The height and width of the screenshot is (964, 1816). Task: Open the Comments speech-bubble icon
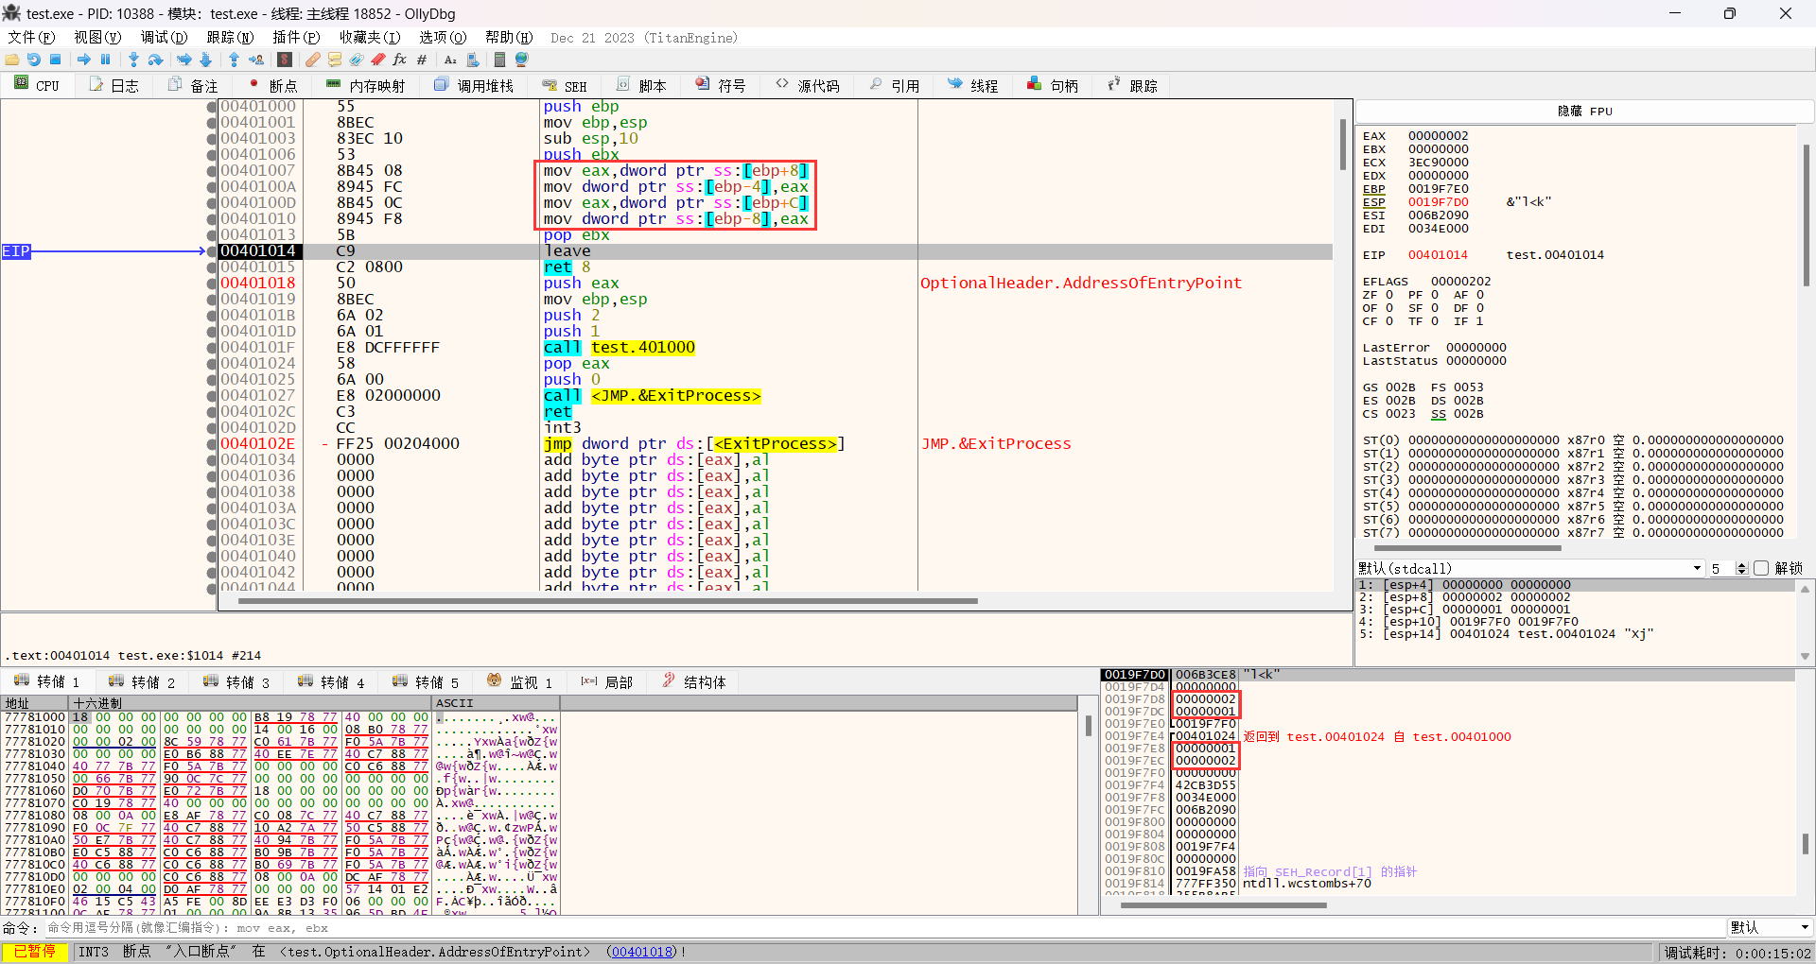335,60
